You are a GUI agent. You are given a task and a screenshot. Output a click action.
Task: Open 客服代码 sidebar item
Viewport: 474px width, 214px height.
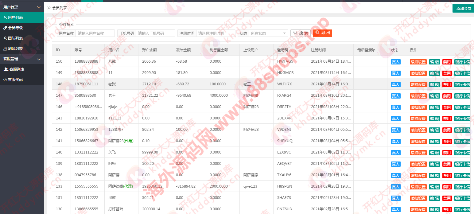pyautogui.click(x=15, y=80)
